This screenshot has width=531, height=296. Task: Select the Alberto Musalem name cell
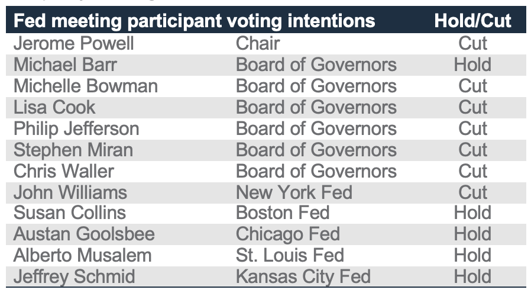(83, 256)
